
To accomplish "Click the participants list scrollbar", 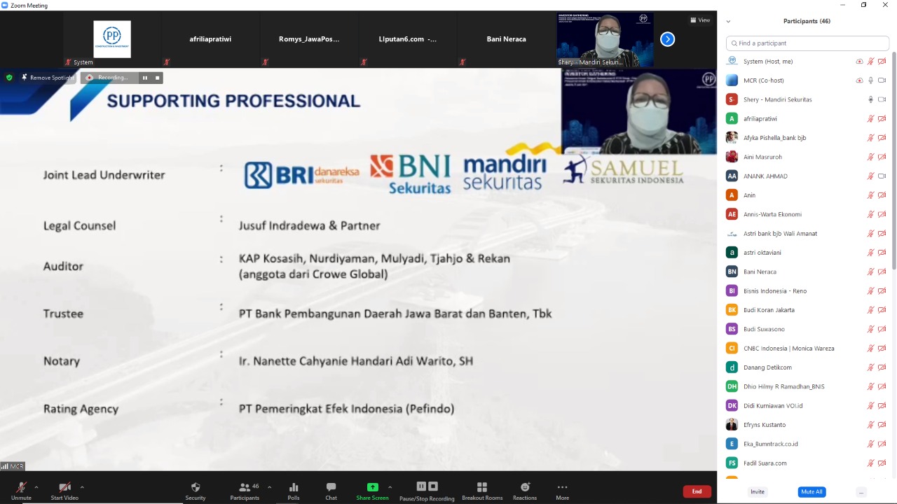I will coord(893,161).
